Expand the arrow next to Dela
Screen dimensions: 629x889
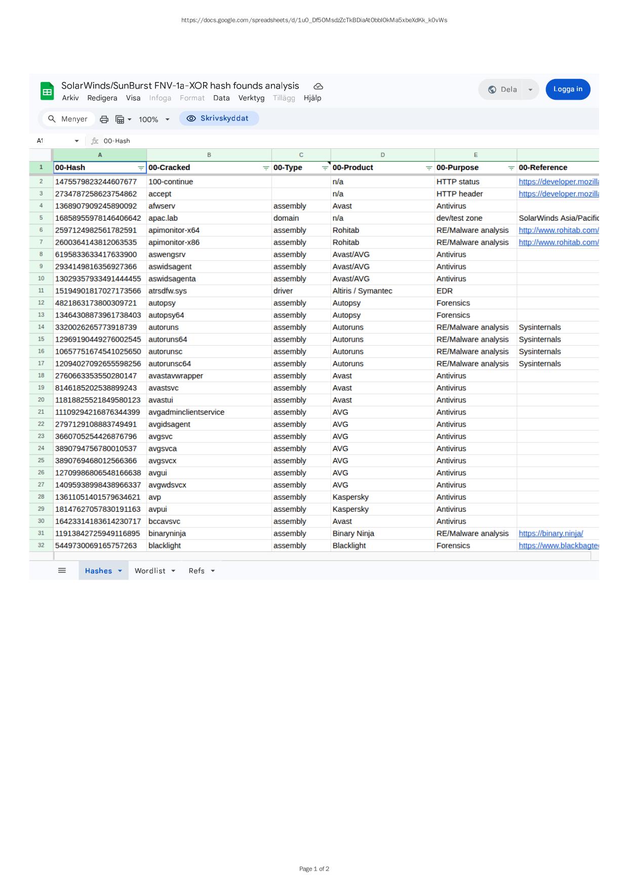530,90
